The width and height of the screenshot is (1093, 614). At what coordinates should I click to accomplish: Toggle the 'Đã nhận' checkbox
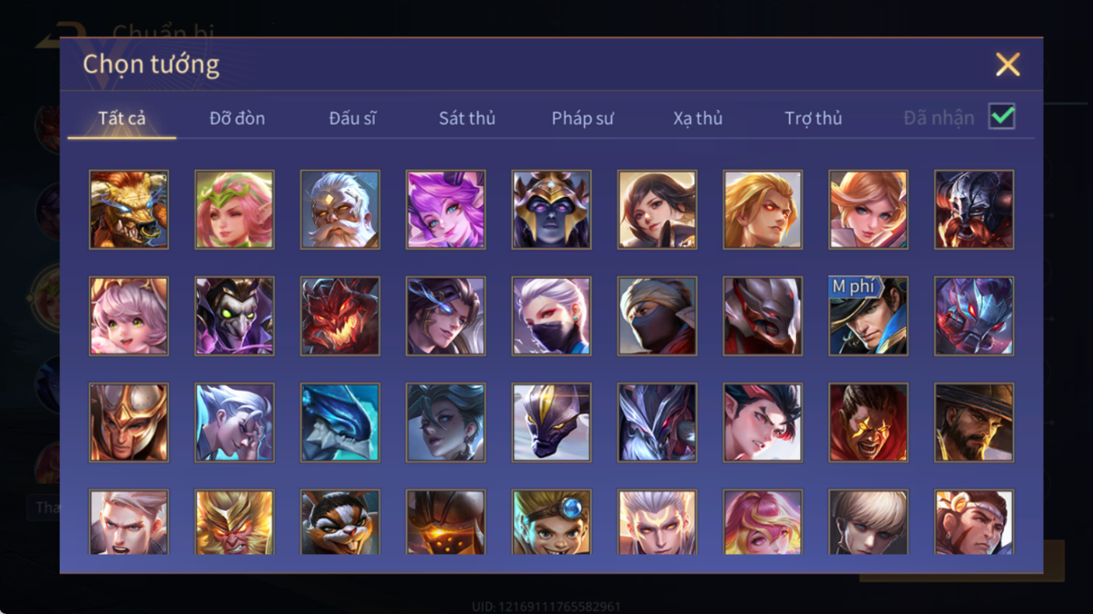[1002, 118]
